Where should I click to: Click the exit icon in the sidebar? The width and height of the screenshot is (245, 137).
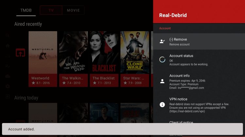(x=8, y=97)
